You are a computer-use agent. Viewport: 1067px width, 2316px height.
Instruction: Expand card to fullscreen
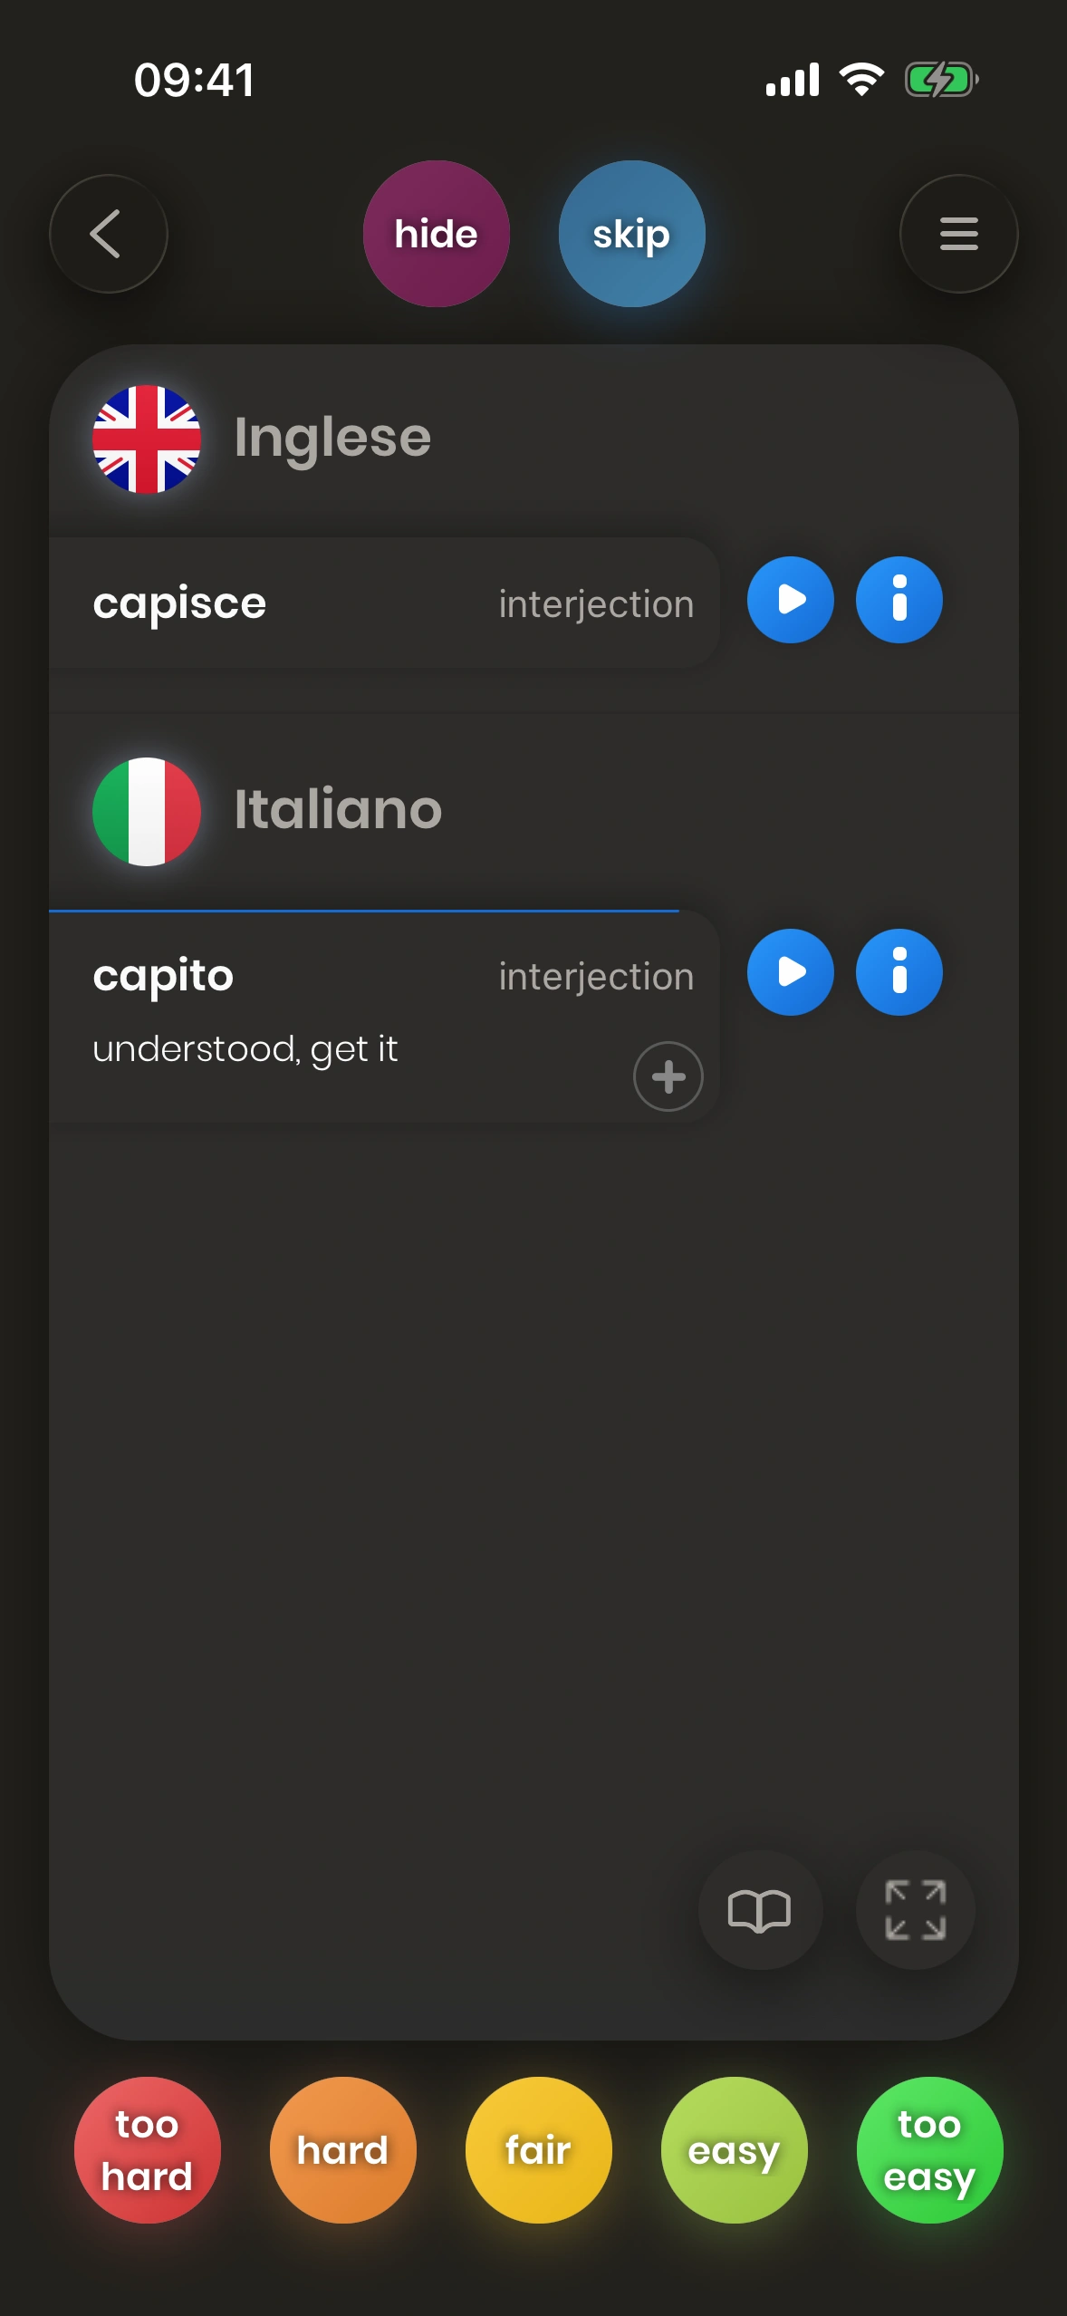coord(915,1910)
